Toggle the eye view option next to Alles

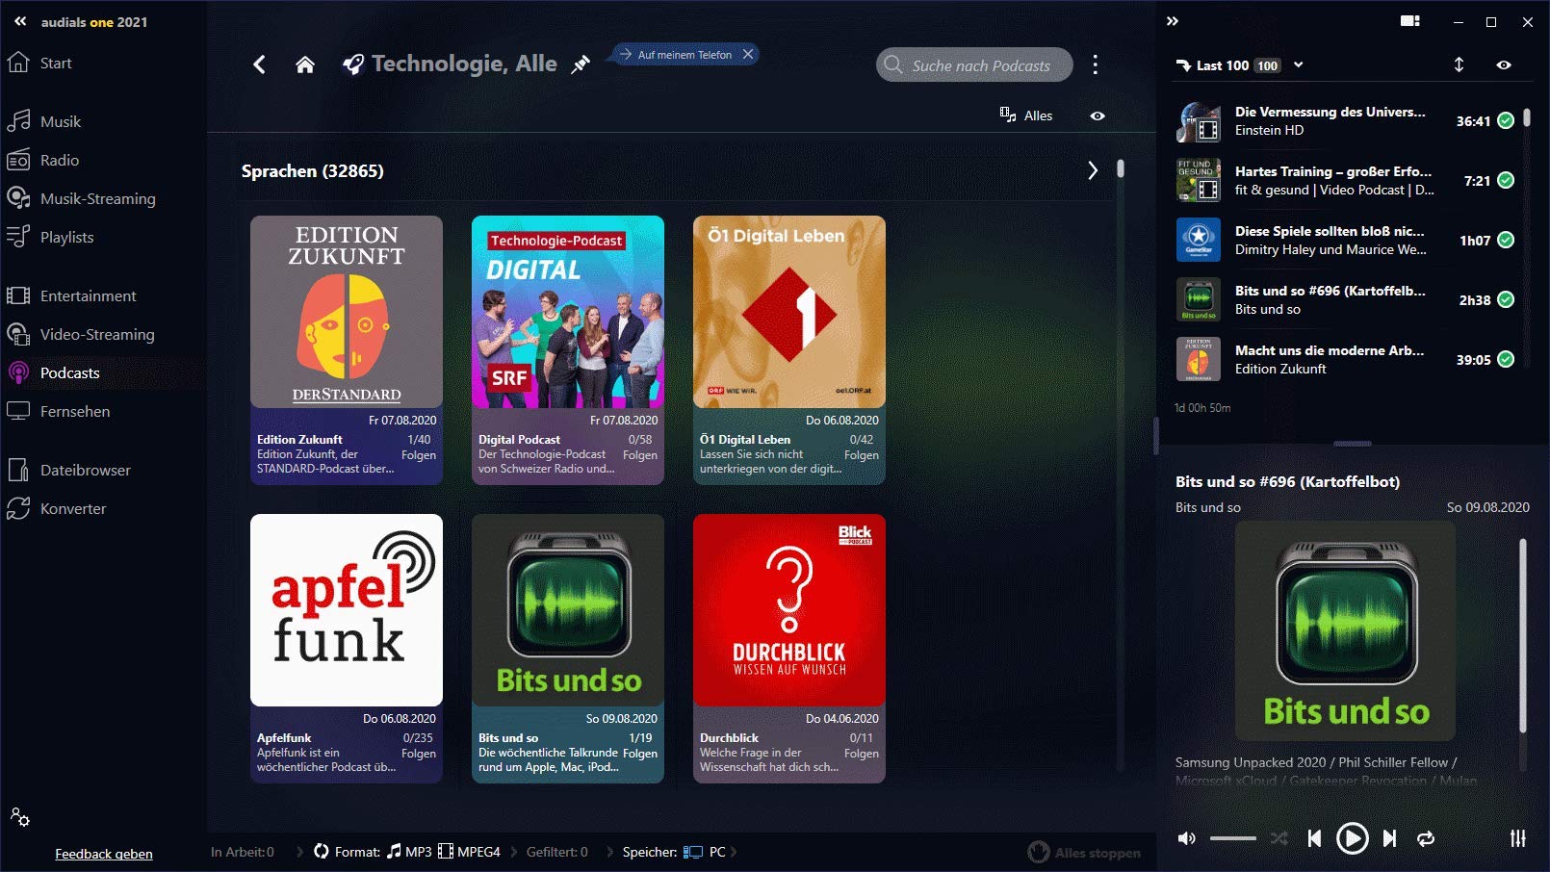click(1098, 115)
